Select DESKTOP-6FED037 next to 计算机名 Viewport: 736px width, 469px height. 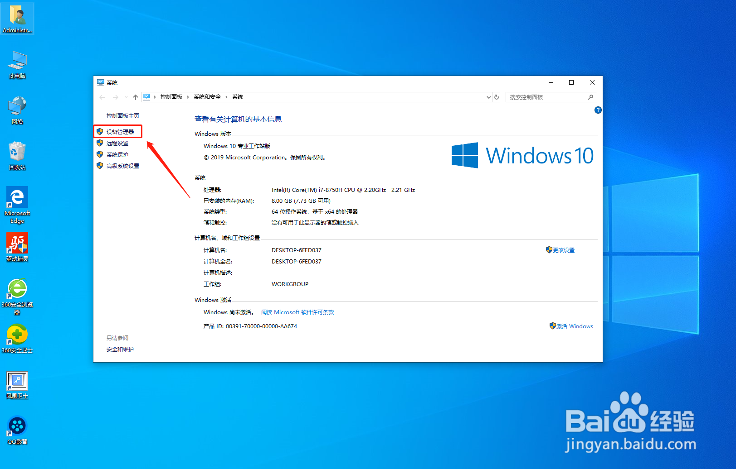297,250
